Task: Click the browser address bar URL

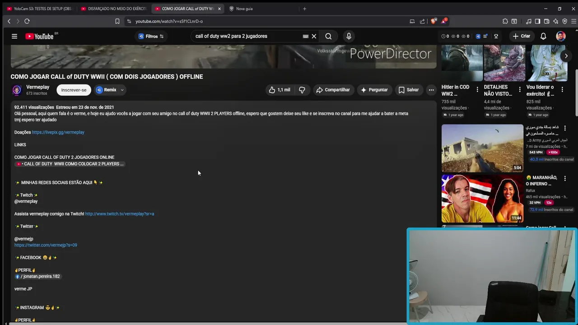Action: pos(169,21)
